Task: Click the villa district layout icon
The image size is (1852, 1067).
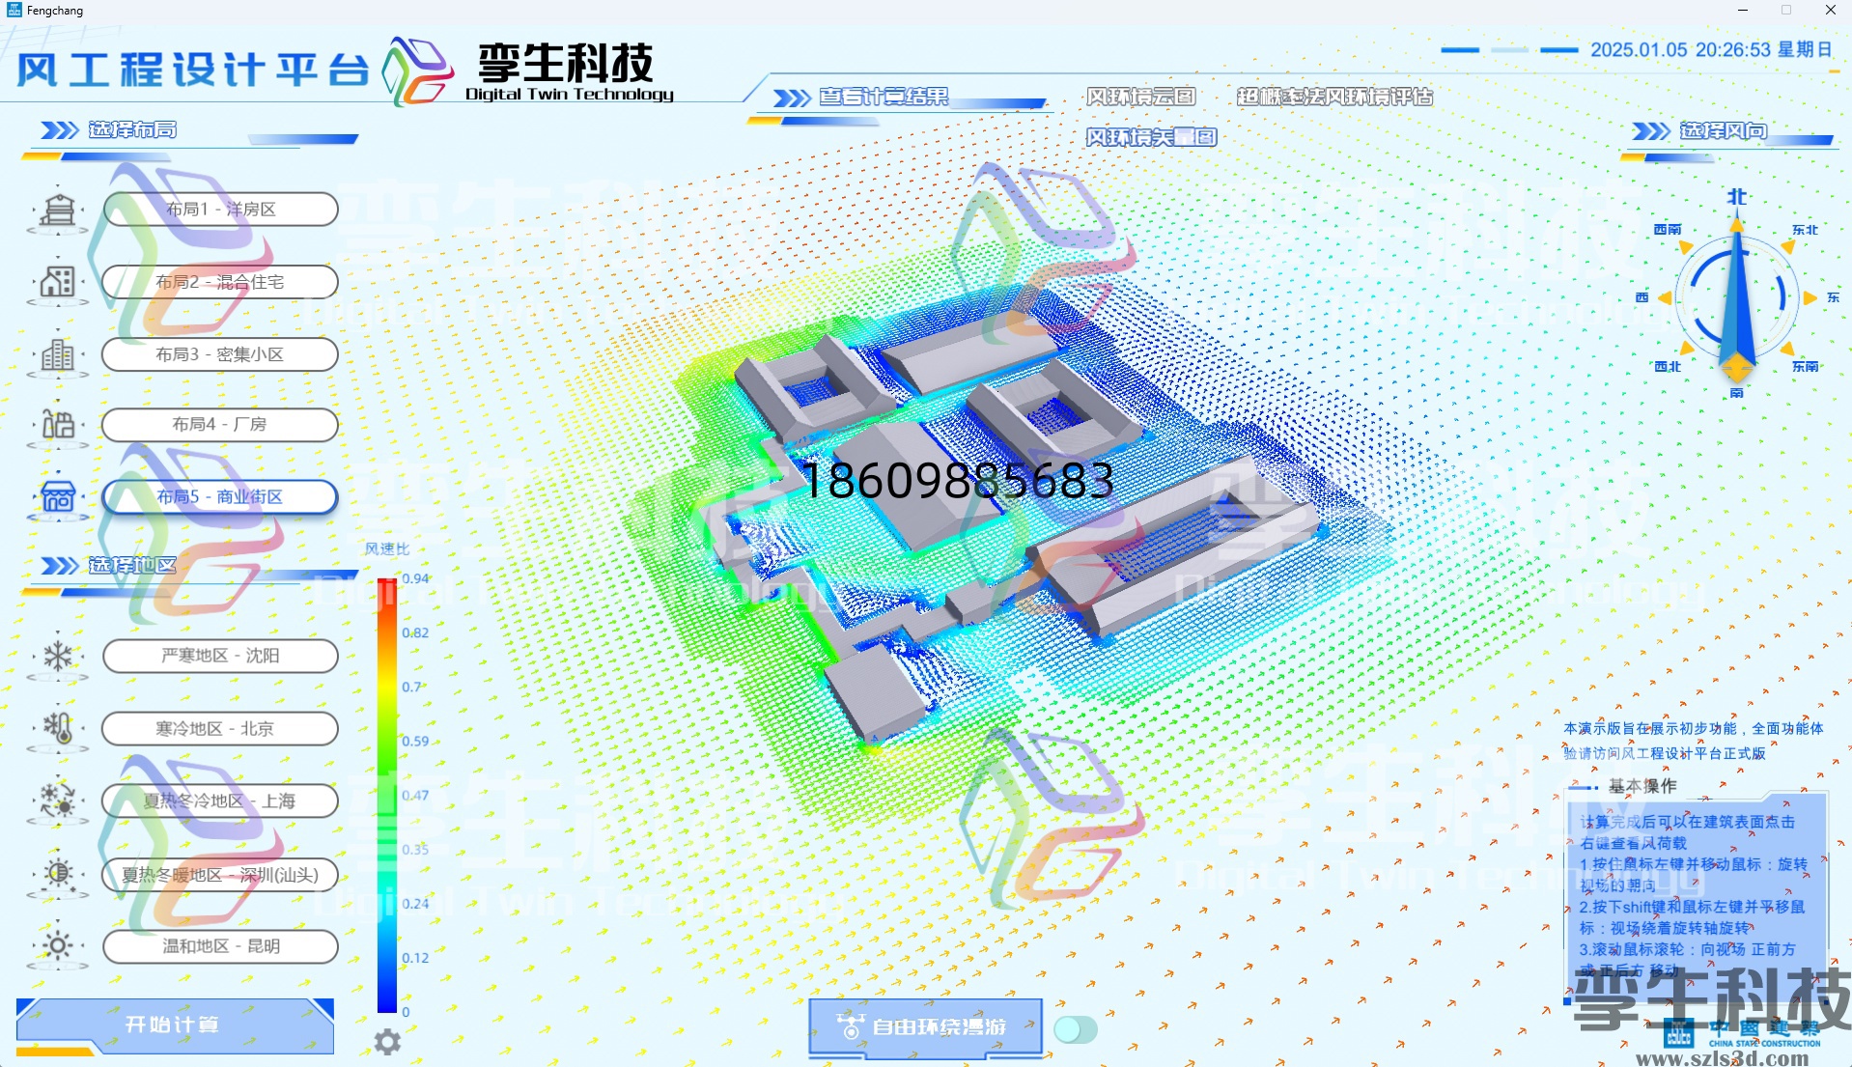Action: coord(58,210)
